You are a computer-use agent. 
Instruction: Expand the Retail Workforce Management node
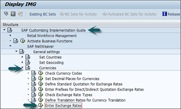[10, 35]
